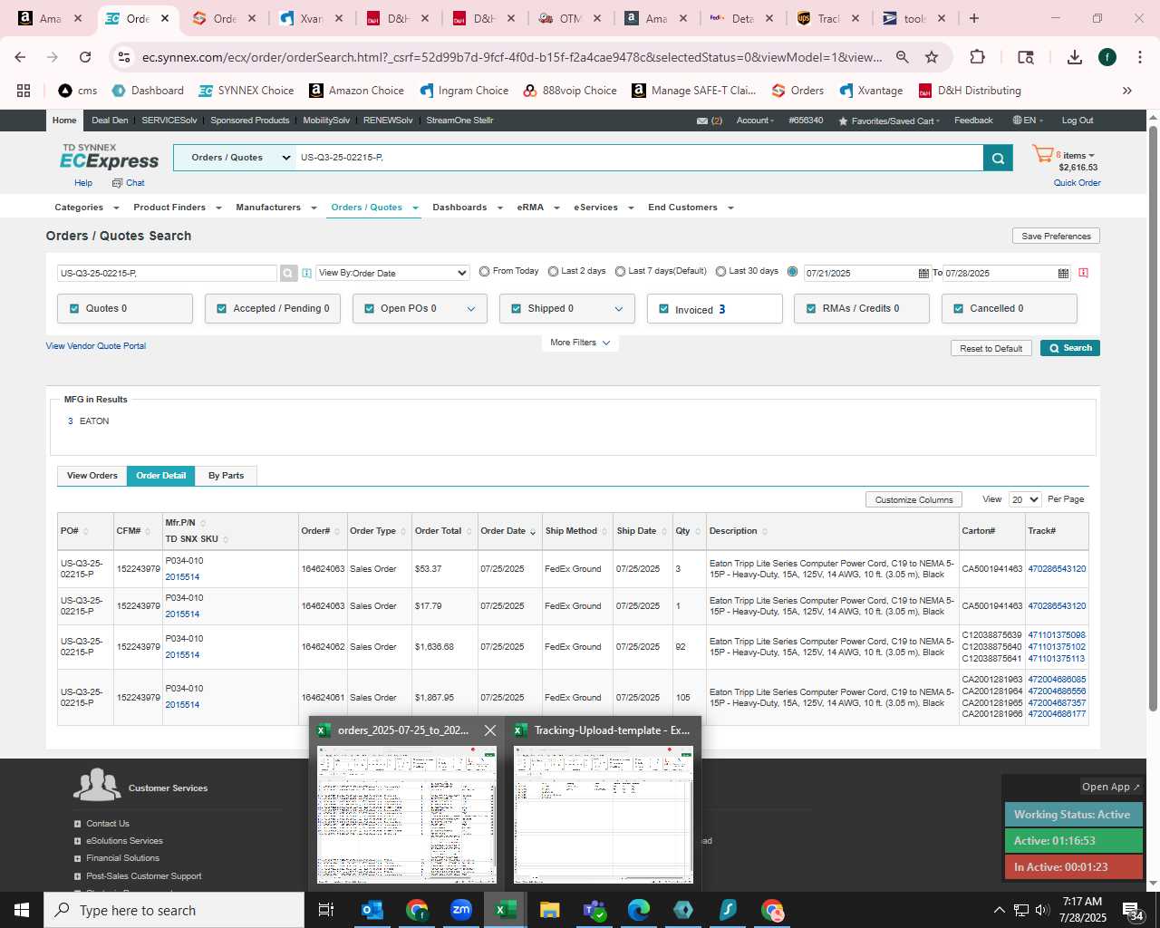This screenshot has height=928, width=1160.
Task: Click the browser zoom magnifier icon
Action: 903,57
